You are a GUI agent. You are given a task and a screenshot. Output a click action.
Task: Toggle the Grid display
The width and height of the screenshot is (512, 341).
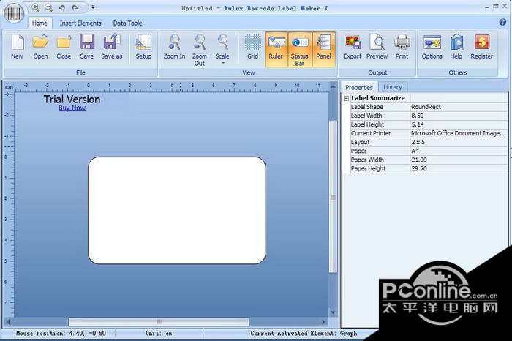pos(253,48)
